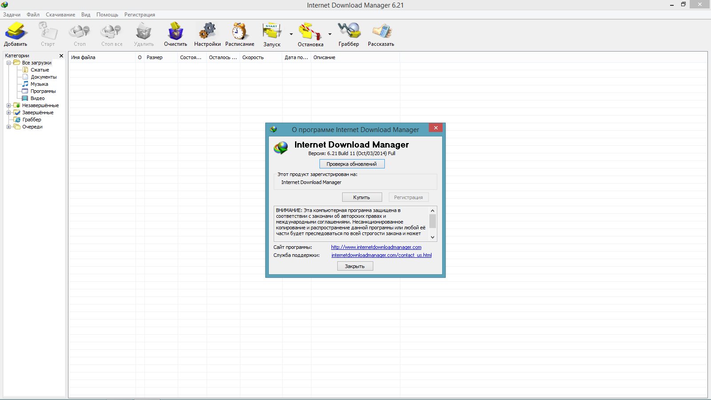This screenshot has width=711, height=400.
Task: Sort by Размер column header
Action: [161, 57]
